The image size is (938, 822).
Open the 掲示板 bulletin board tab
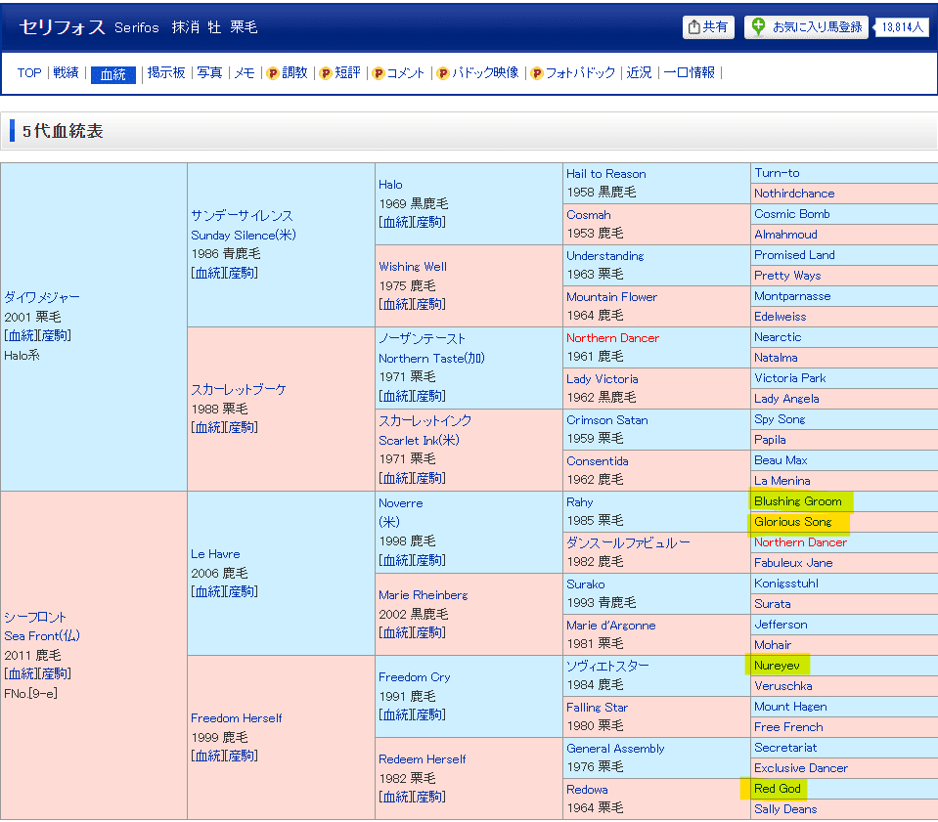point(166,73)
